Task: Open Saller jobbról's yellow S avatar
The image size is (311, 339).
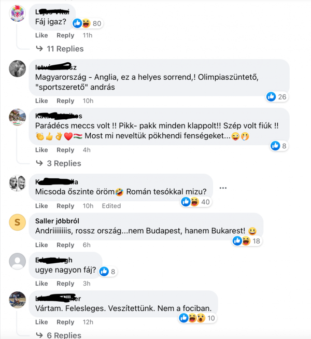Action: coord(17,222)
